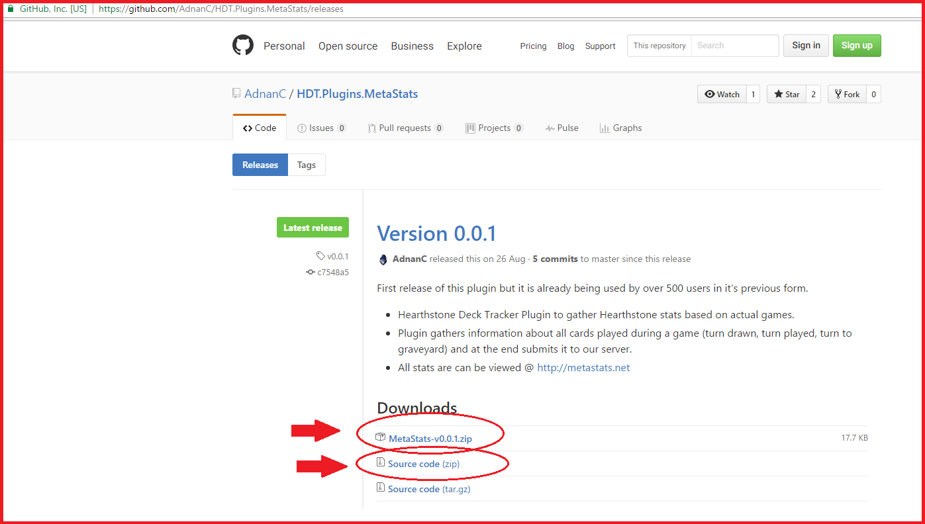
Task: Download Source code (tar.gz)
Action: pos(429,489)
